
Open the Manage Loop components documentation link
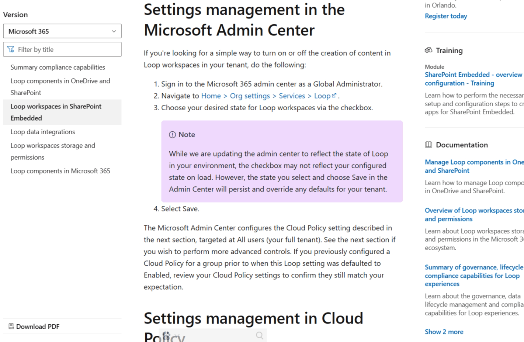point(474,166)
